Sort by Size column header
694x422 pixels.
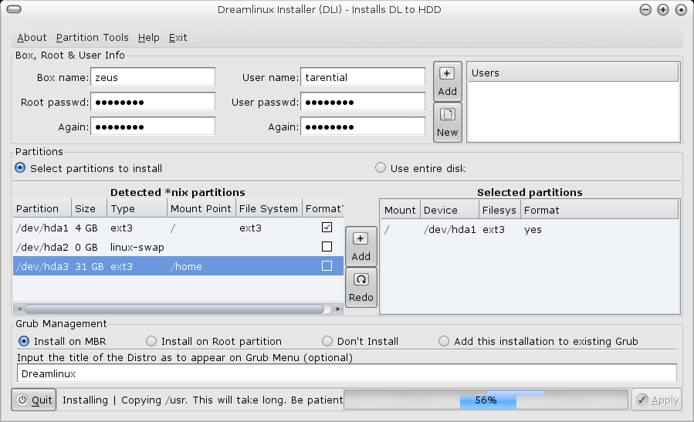point(89,208)
